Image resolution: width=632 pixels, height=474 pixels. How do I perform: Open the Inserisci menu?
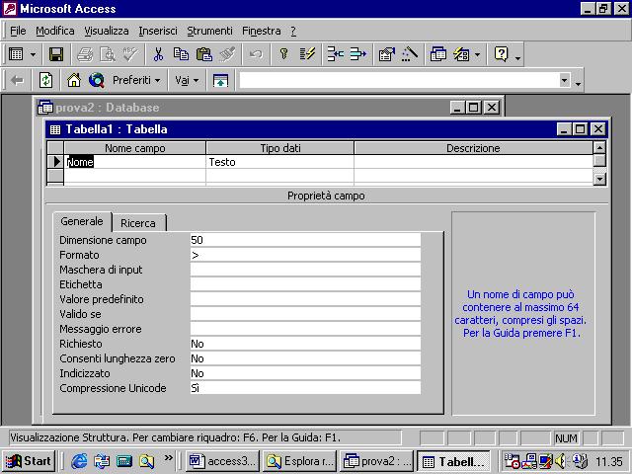pyautogui.click(x=158, y=31)
